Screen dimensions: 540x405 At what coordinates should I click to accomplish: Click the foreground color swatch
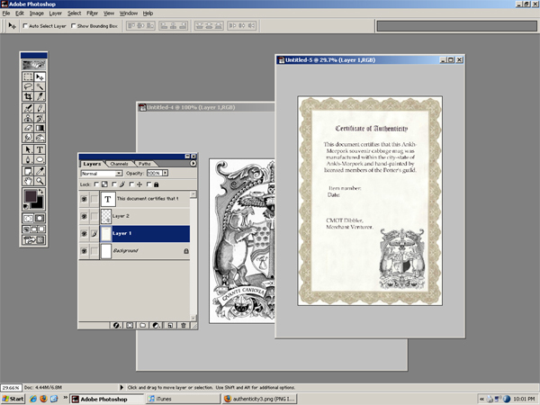30,195
